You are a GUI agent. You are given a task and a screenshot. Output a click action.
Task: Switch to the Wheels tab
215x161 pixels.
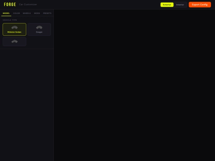coord(27,13)
